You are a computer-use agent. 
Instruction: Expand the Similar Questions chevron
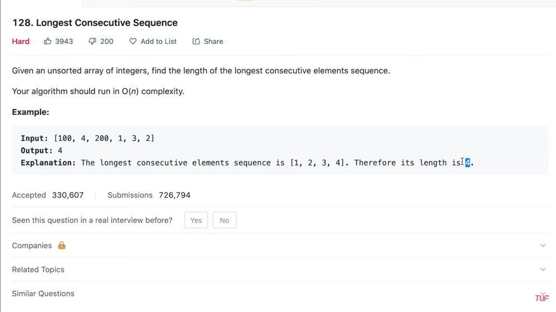[x=543, y=293]
